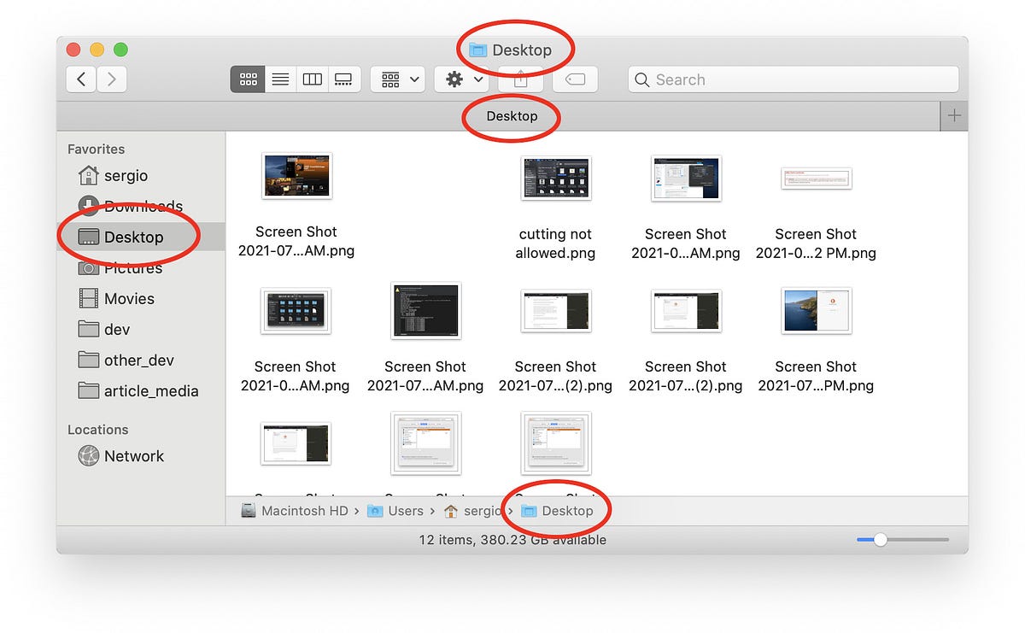Adjust the icon size slider
Viewport: 1025px width, 633px height.
[880, 540]
